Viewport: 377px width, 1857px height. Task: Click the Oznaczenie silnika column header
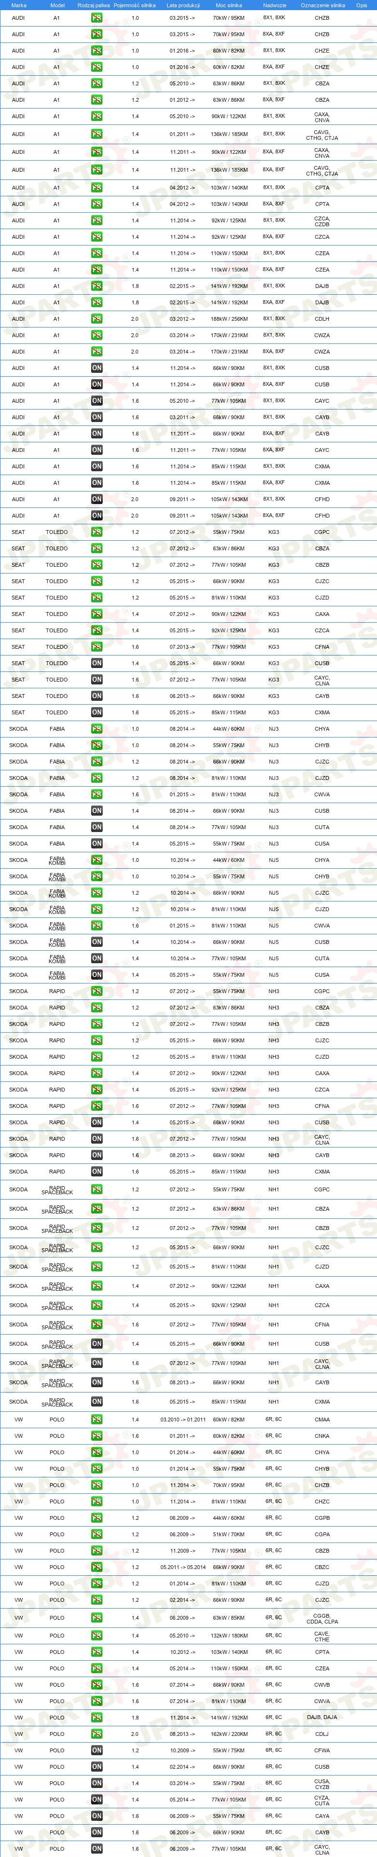[322, 5]
